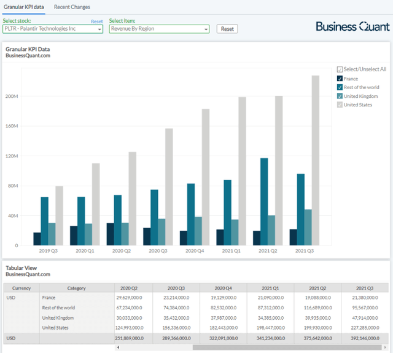393x353 pixels.
Task: Click the left arrow of table scrollbar
Action: tap(118, 347)
